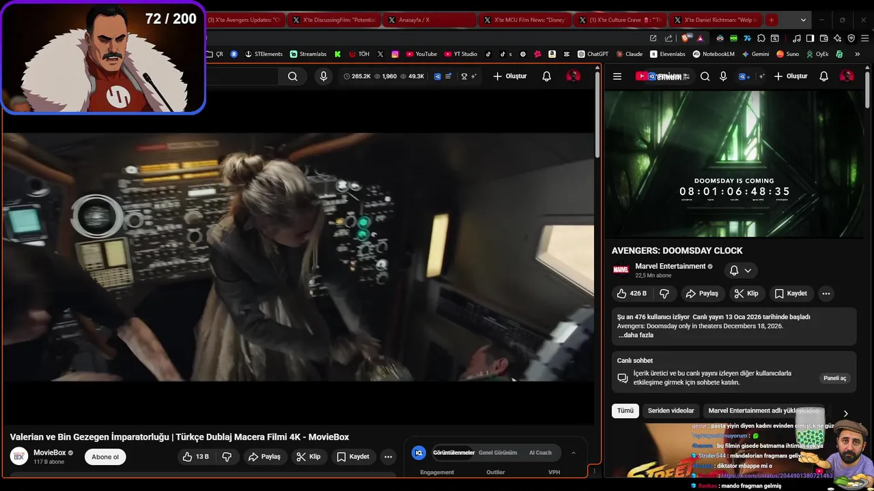
Task: Collapse the vidIQ stats panel chevron
Action: 574,453
